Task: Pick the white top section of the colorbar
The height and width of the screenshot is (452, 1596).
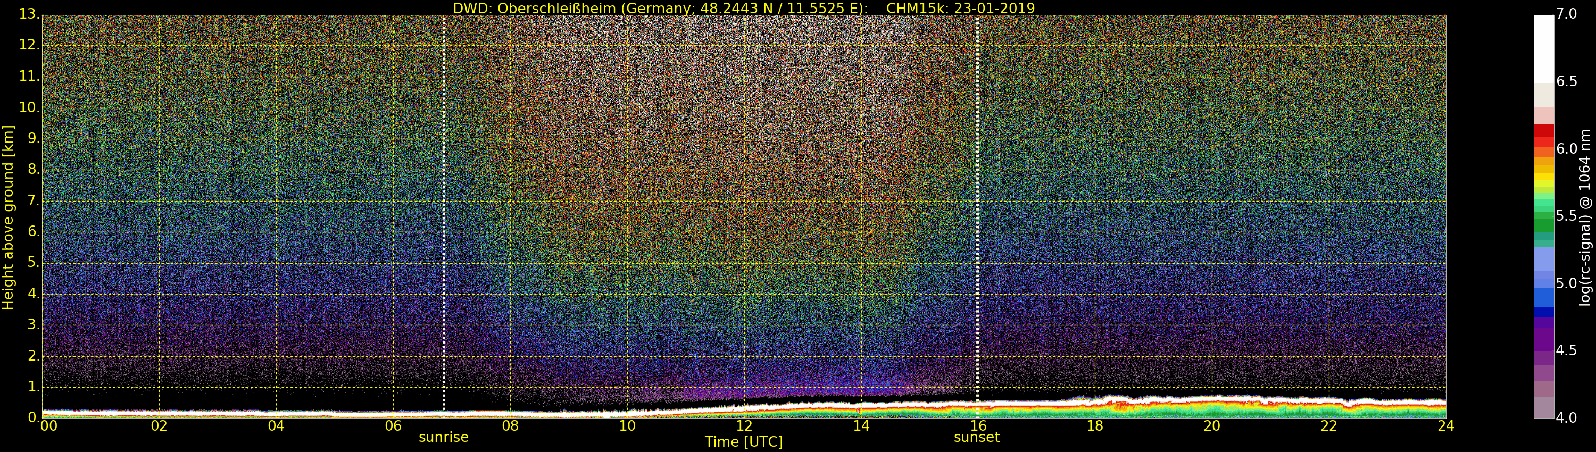Action: 1543,48
